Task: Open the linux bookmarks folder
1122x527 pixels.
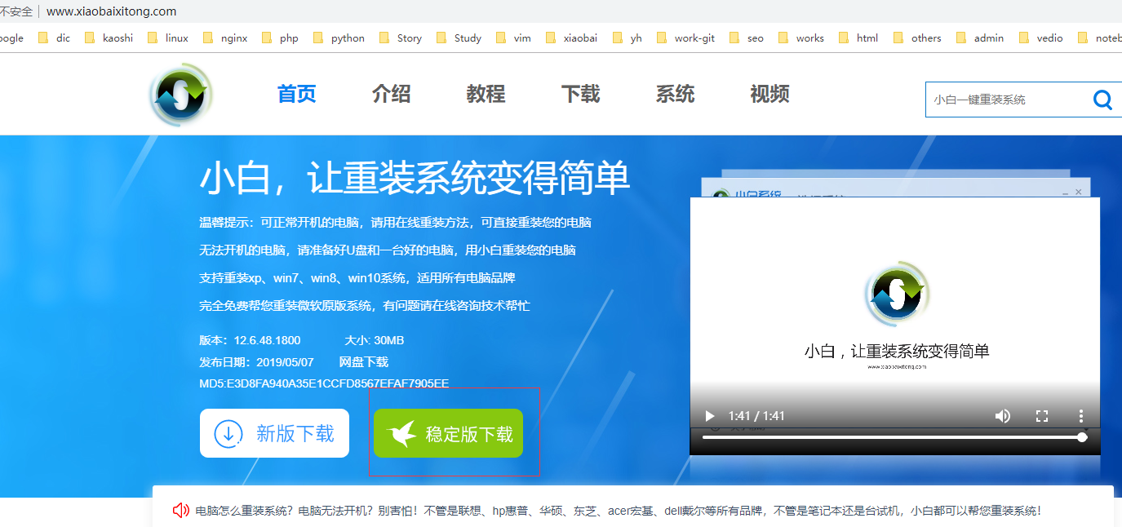Action: 175,37
